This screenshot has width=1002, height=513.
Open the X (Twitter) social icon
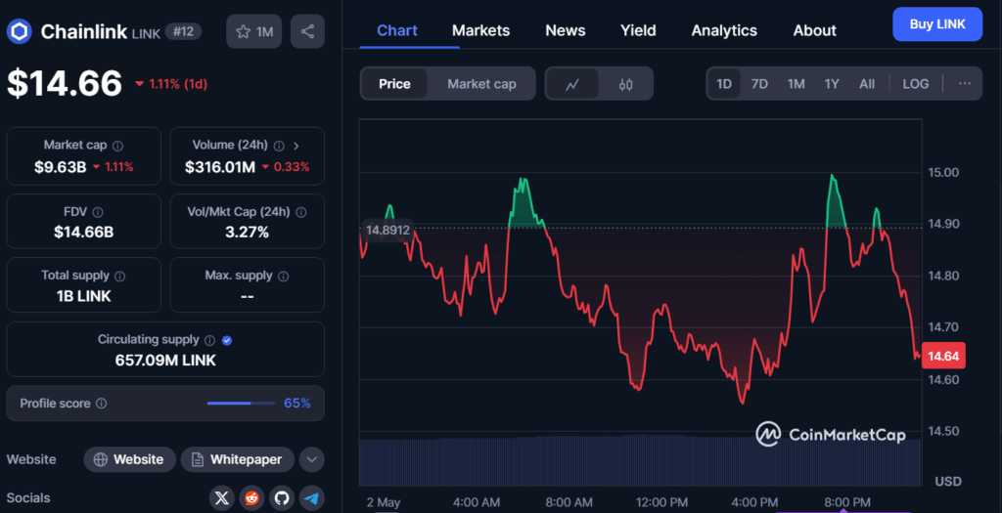click(x=222, y=497)
